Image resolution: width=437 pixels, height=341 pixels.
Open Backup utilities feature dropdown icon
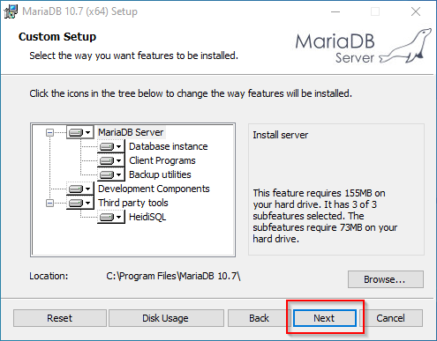(x=111, y=174)
